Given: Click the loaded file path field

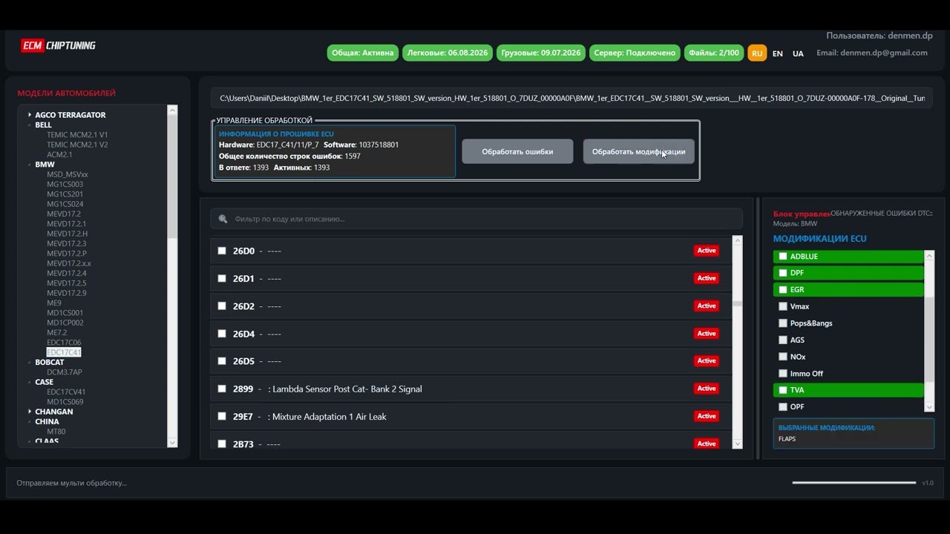Looking at the screenshot, I should 571,98.
